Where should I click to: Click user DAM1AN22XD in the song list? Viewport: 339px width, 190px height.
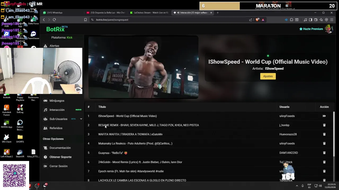[x=288, y=153]
